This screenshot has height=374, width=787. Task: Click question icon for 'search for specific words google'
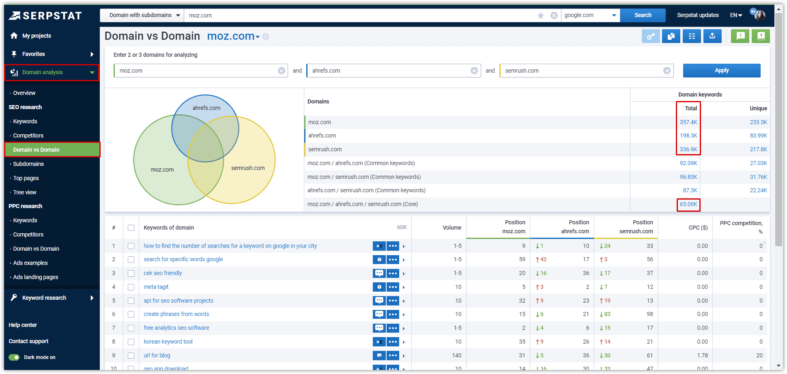coord(379,260)
